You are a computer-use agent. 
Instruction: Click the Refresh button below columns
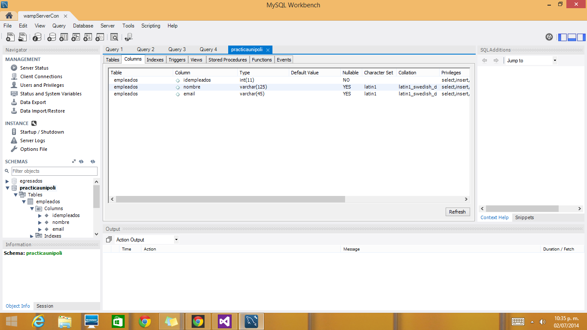pos(457,211)
